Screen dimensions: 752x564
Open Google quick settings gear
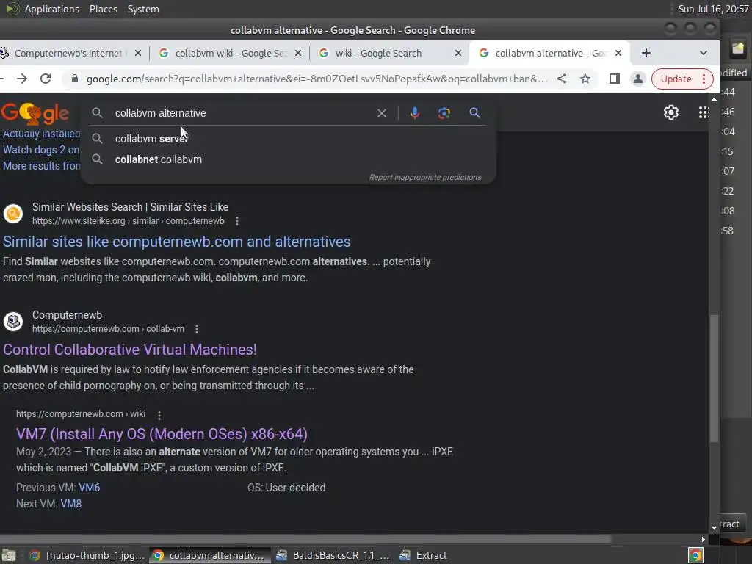click(x=671, y=112)
